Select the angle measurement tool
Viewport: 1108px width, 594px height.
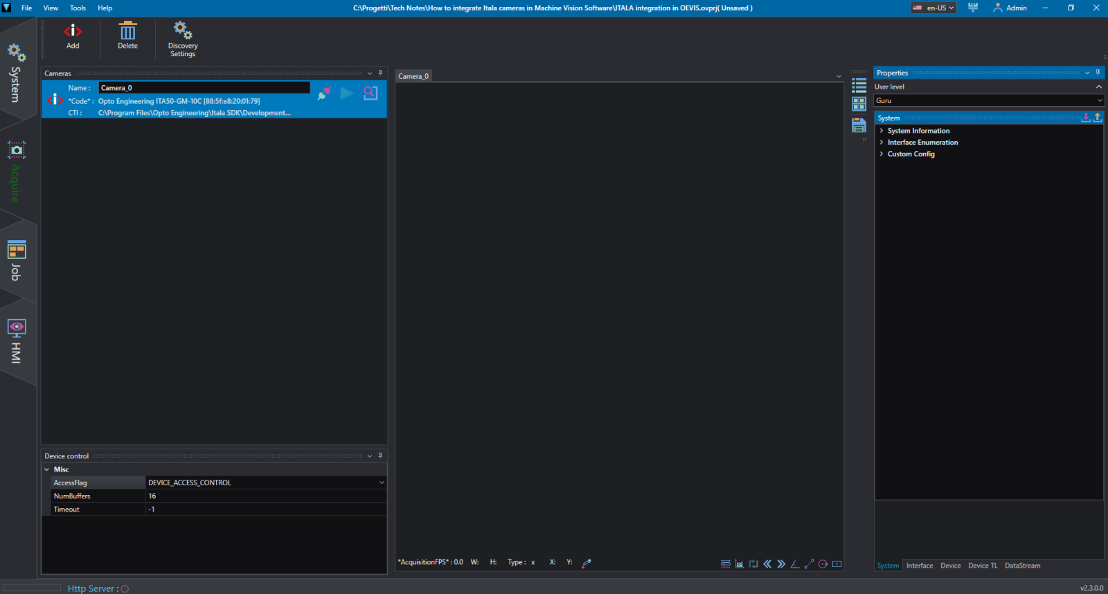795,564
